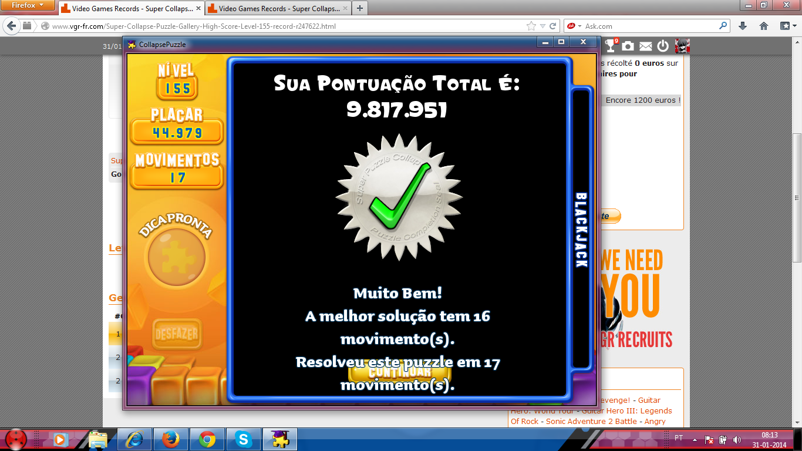The image size is (802, 451).
Task: Click the camera icon on site header
Action: (x=628, y=46)
